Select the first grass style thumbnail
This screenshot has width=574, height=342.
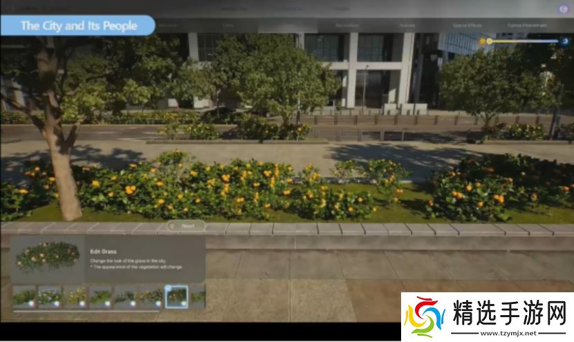tap(24, 296)
